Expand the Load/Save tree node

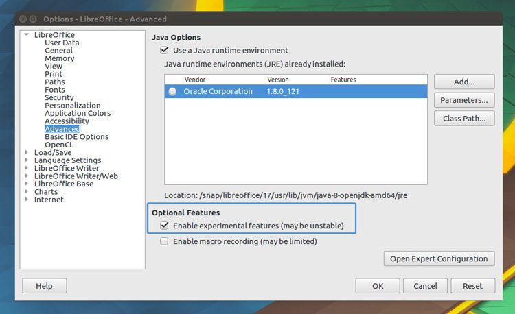pyautogui.click(x=27, y=152)
